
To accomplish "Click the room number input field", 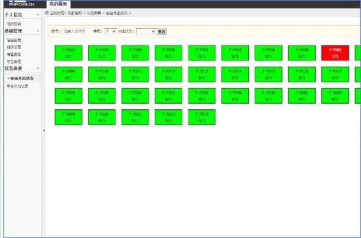I will point(77,31).
